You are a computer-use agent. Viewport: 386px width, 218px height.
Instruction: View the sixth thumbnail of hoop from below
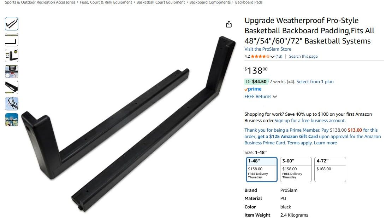pyautogui.click(x=12, y=104)
